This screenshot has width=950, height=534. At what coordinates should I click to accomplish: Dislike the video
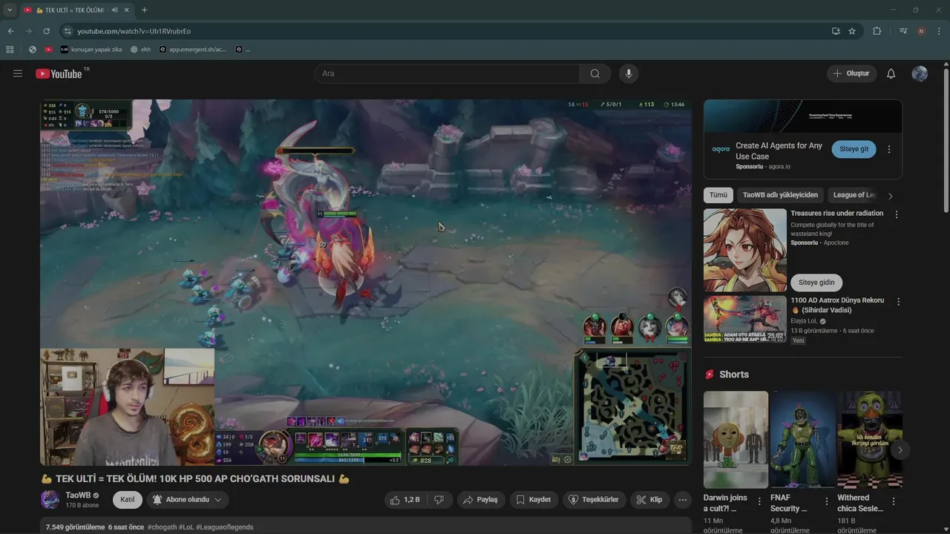click(439, 500)
